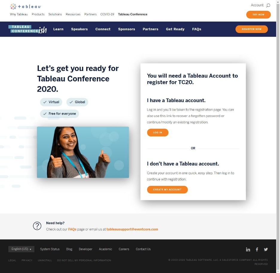Click the LOG IN button
This screenshot has width=280, height=273.
tap(158, 133)
